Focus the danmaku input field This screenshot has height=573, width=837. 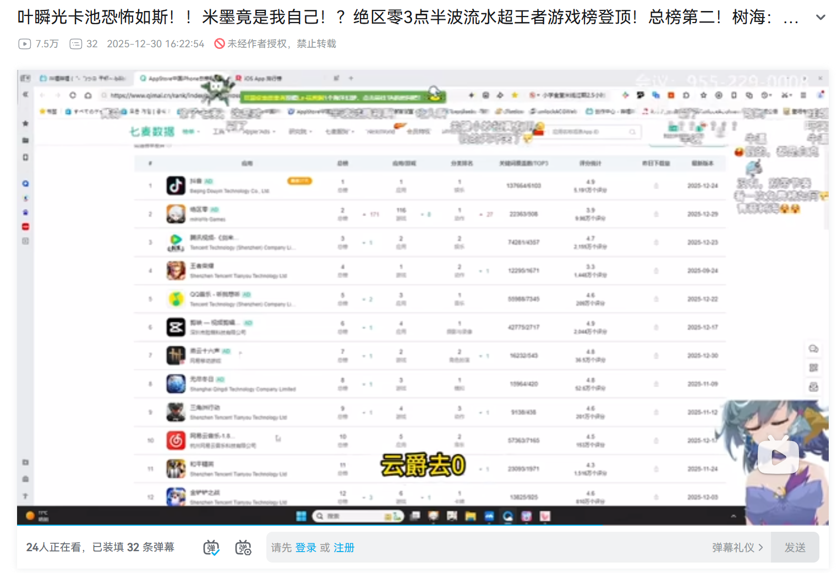[518, 548]
